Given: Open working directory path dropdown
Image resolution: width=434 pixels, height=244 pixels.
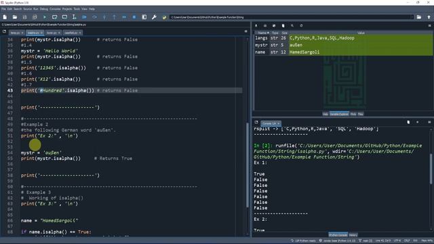Looking at the screenshot, I should pos(412,17).
